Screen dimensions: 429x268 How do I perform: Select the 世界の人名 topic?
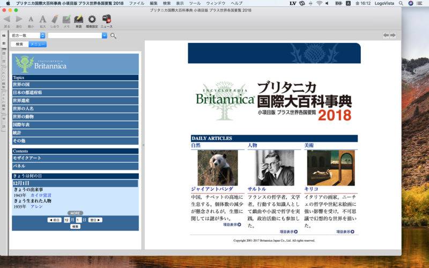click(75, 109)
